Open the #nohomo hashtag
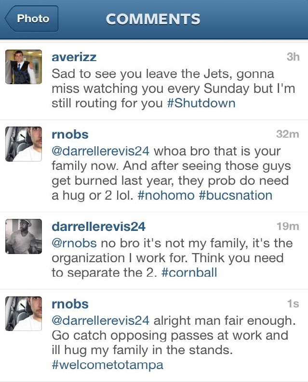Screen dimensions: 308x382 click(x=166, y=195)
